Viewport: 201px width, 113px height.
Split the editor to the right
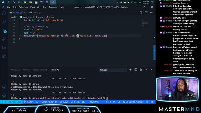146,13
